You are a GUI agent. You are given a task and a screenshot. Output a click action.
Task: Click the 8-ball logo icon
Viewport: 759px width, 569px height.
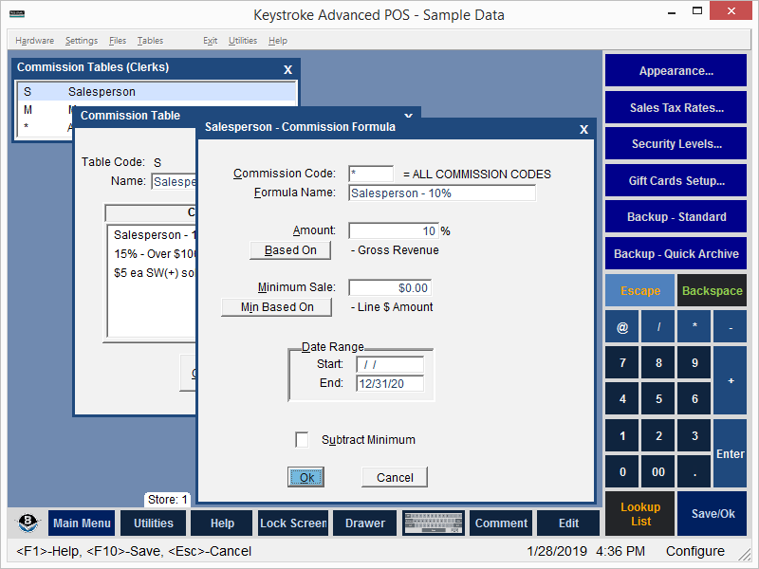(x=28, y=523)
